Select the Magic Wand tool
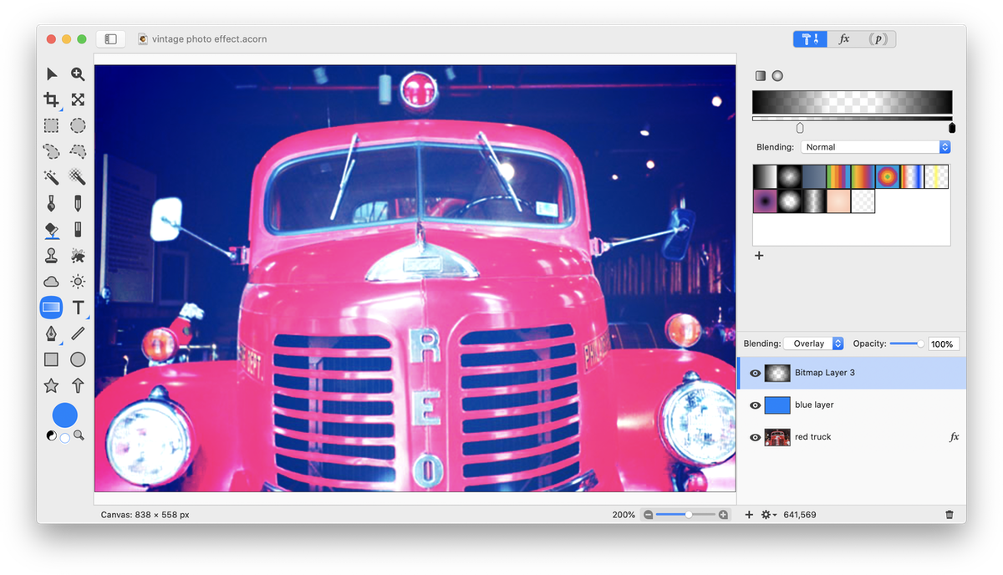 coord(52,178)
